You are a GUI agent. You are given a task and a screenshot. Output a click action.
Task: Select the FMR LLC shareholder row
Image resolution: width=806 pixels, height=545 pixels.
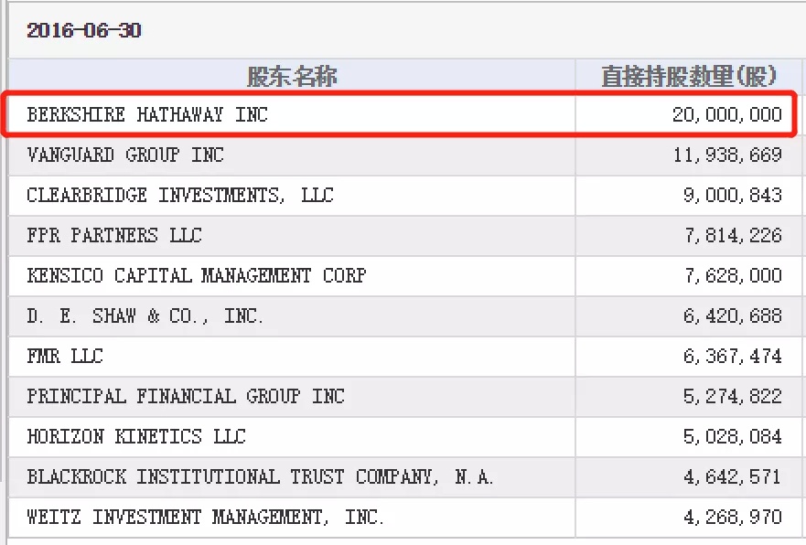[x=405, y=356]
